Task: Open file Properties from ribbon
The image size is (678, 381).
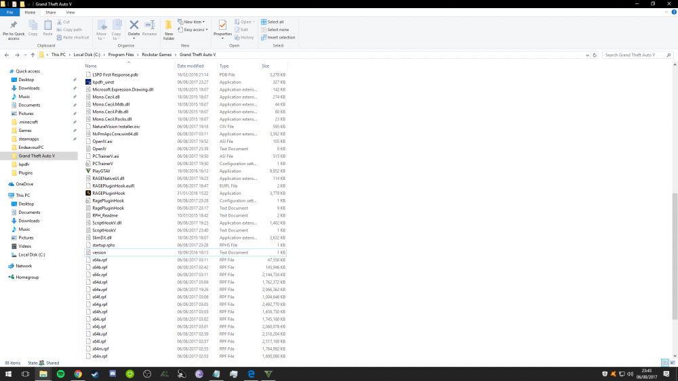Action: coord(222,29)
